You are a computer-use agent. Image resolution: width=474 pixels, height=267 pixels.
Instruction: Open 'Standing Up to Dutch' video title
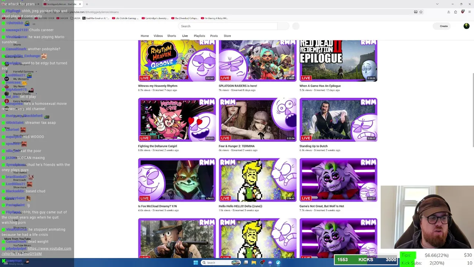click(x=313, y=146)
